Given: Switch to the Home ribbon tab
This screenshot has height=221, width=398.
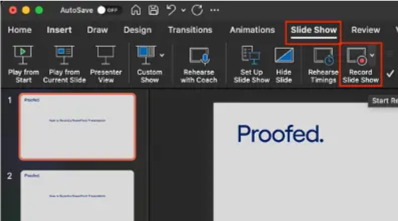Looking at the screenshot, I should point(20,30).
